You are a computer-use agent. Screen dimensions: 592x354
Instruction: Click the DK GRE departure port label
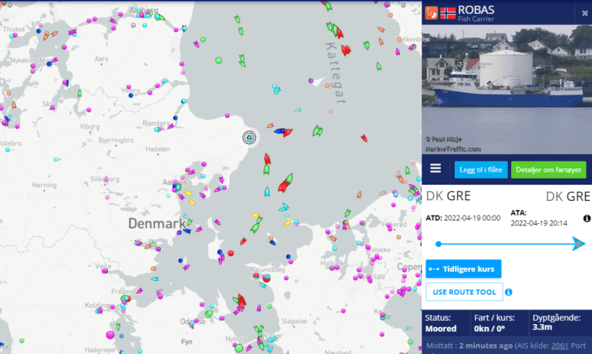(x=448, y=196)
